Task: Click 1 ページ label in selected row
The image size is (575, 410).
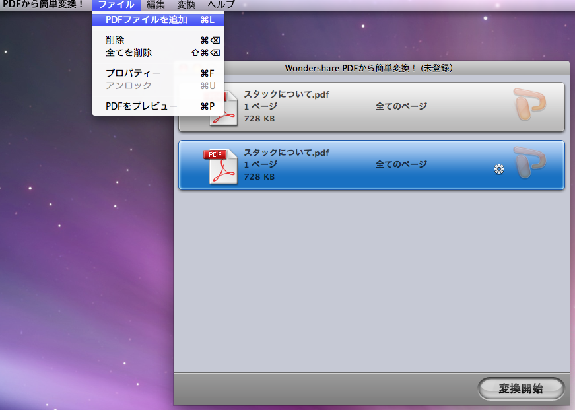Action: (x=260, y=164)
